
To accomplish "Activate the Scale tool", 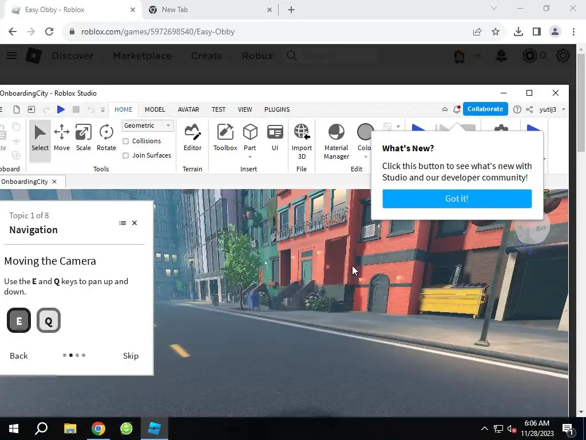I will tap(84, 137).
